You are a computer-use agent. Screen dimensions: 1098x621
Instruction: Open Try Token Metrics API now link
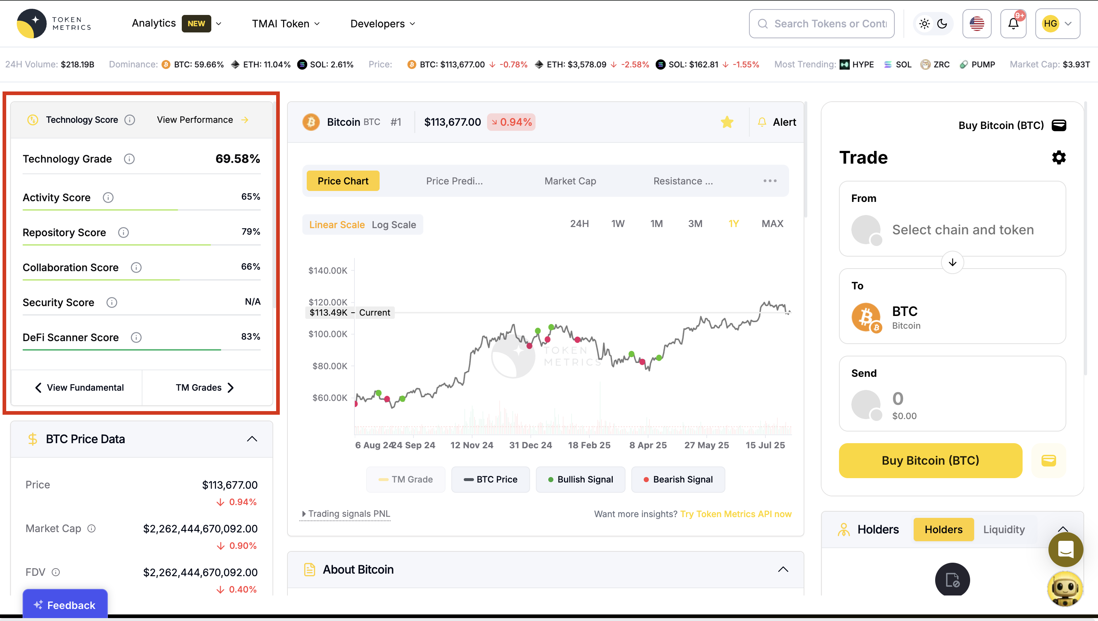[x=736, y=514]
